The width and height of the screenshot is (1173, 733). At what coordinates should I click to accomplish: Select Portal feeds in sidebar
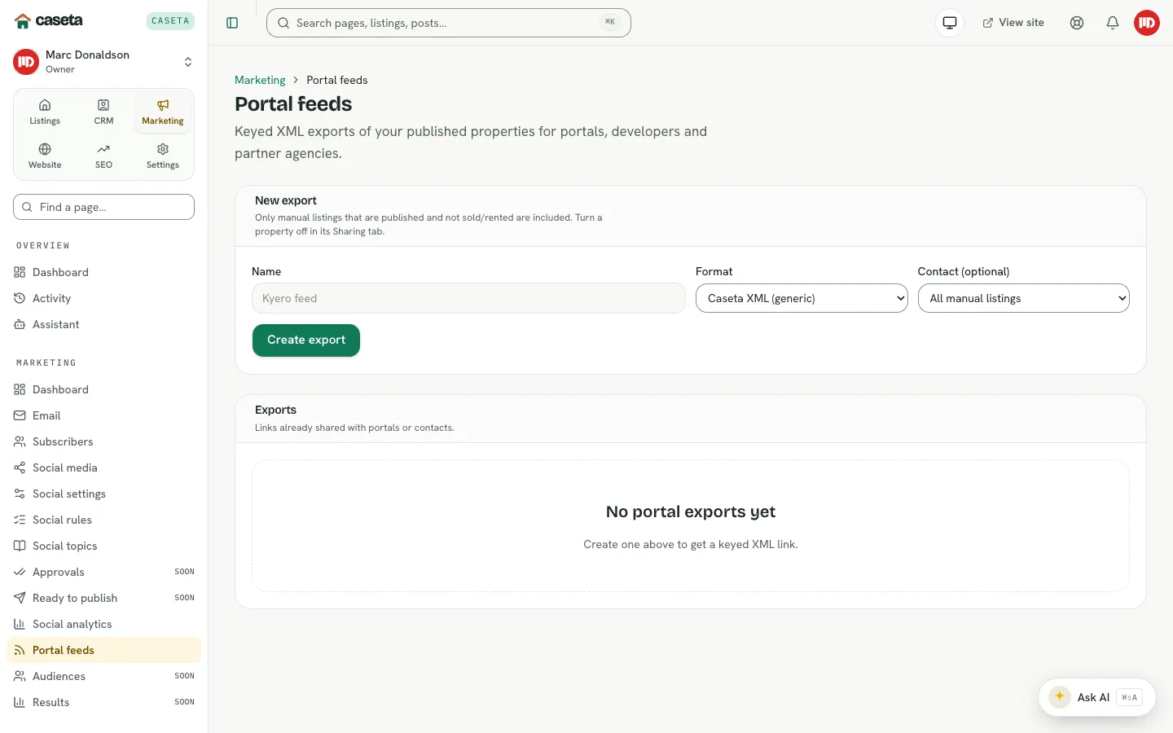pos(103,650)
